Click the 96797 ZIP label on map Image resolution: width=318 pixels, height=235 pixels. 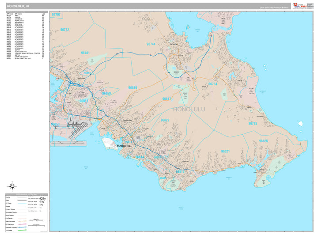click(56, 15)
